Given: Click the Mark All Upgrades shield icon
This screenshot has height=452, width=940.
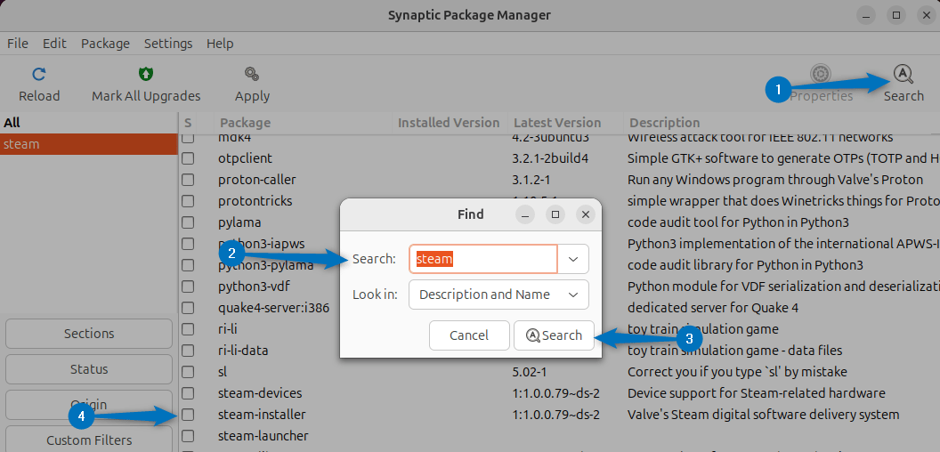Looking at the screenshot, I should click(146, 75).
